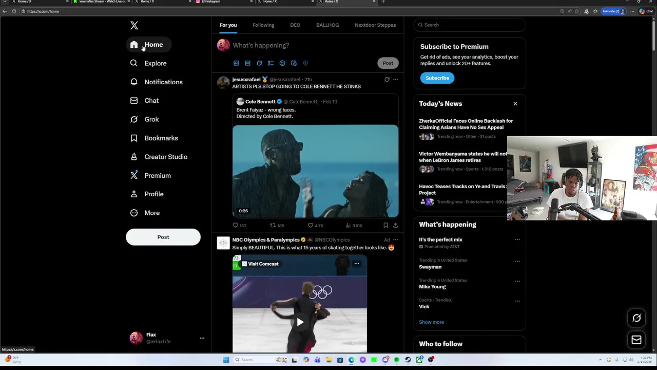This screenshot has height=370, width=657.
Task: Open the Windows Start menu
Action: [226, 360]
